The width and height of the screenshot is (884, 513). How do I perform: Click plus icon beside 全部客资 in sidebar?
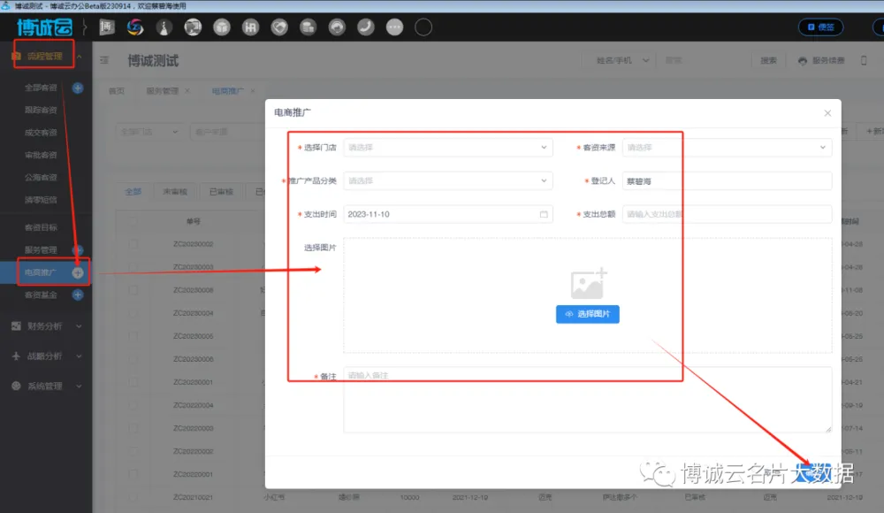point(78,88)
